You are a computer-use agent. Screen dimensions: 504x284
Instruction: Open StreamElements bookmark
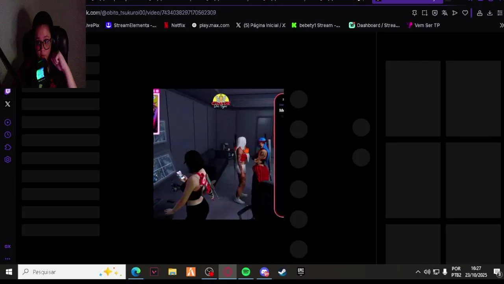[x=131, y=25]
